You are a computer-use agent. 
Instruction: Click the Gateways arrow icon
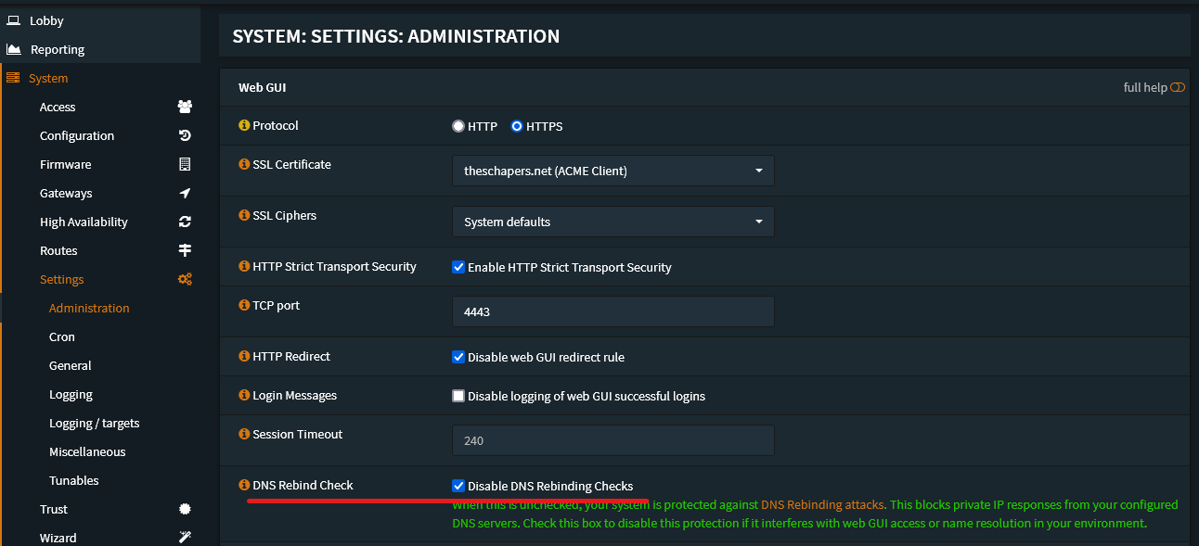(x=185, y=193)
